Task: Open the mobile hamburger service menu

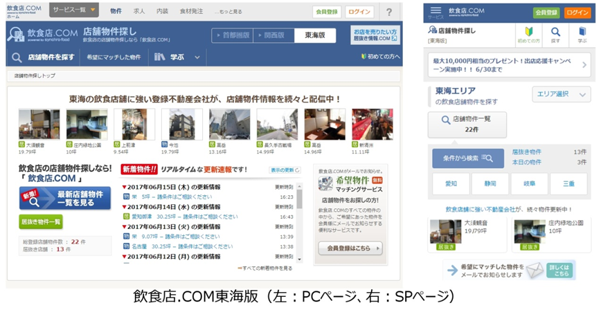Action: 436,12
